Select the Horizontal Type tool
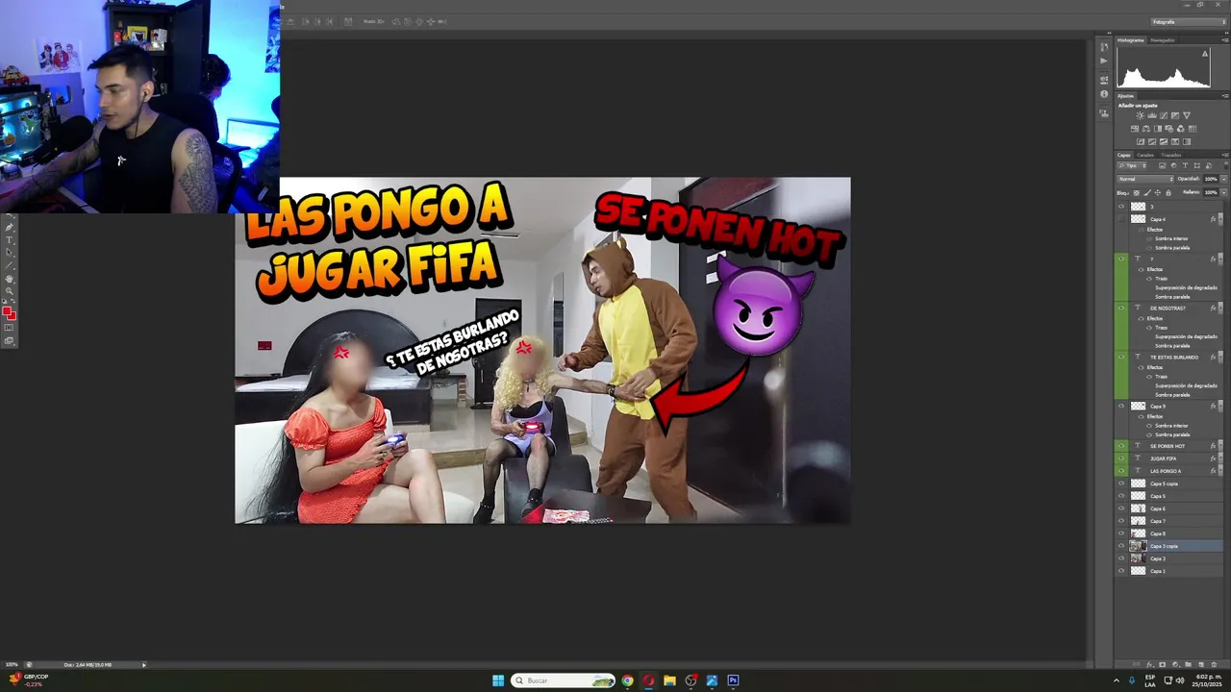The width and height of the screenshot is (1231, 692). click(x=9, y=240)
